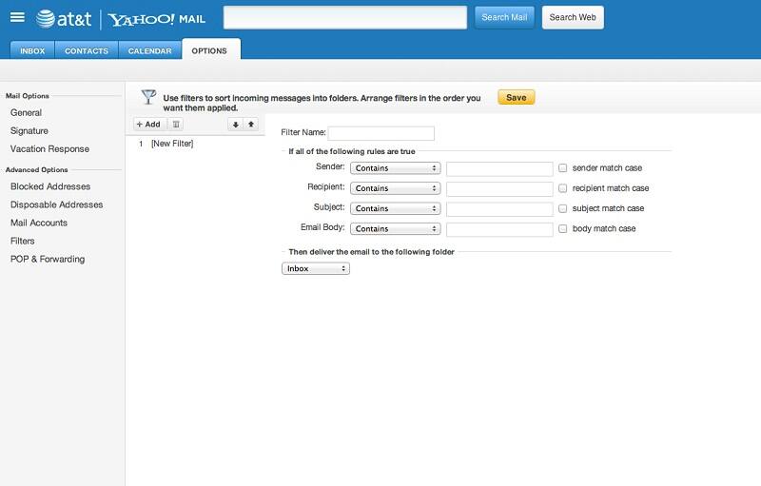761x486 pixels.
Task: Add a new filter
Action: (147, 124)
